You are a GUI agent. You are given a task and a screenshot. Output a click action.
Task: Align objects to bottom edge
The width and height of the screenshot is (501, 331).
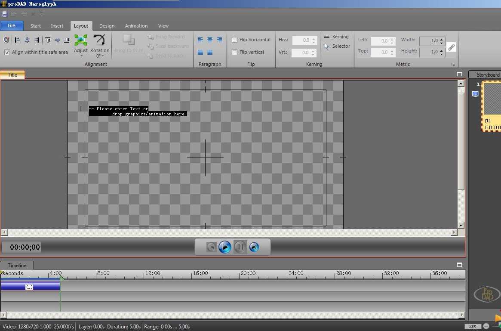[x=67, y=40]
